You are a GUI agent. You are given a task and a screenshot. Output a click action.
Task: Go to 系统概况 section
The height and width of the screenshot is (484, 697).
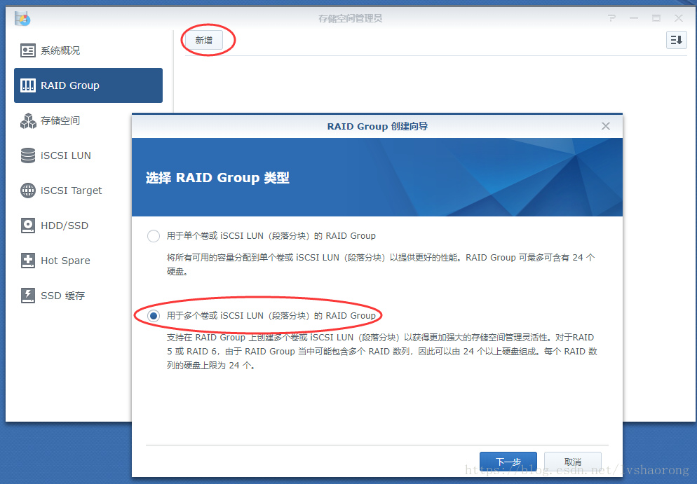point(88,50)
